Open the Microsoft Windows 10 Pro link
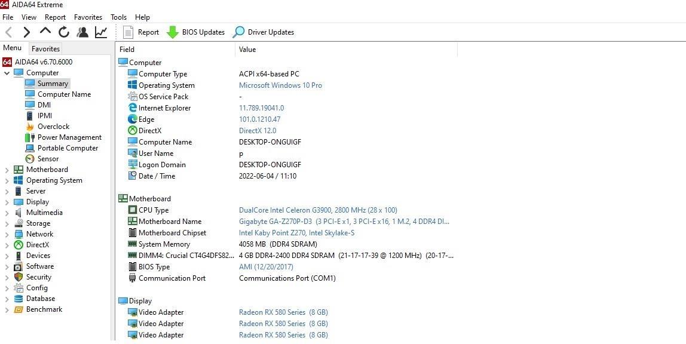 (280, 85)
